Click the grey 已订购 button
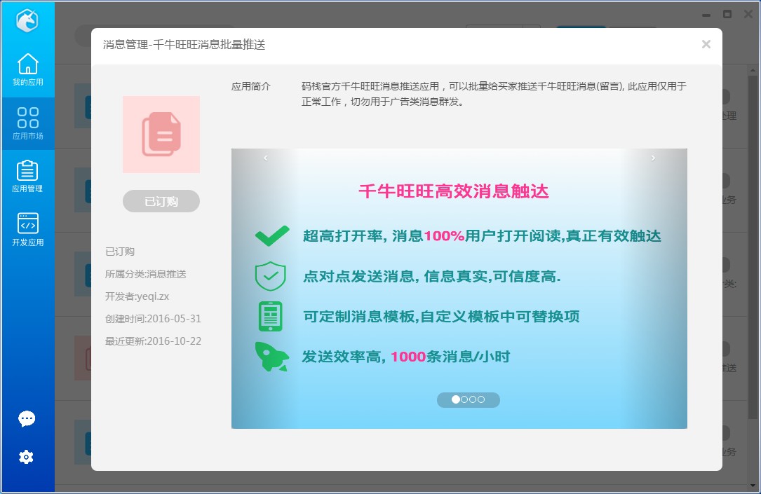 [x=161, y=201]
